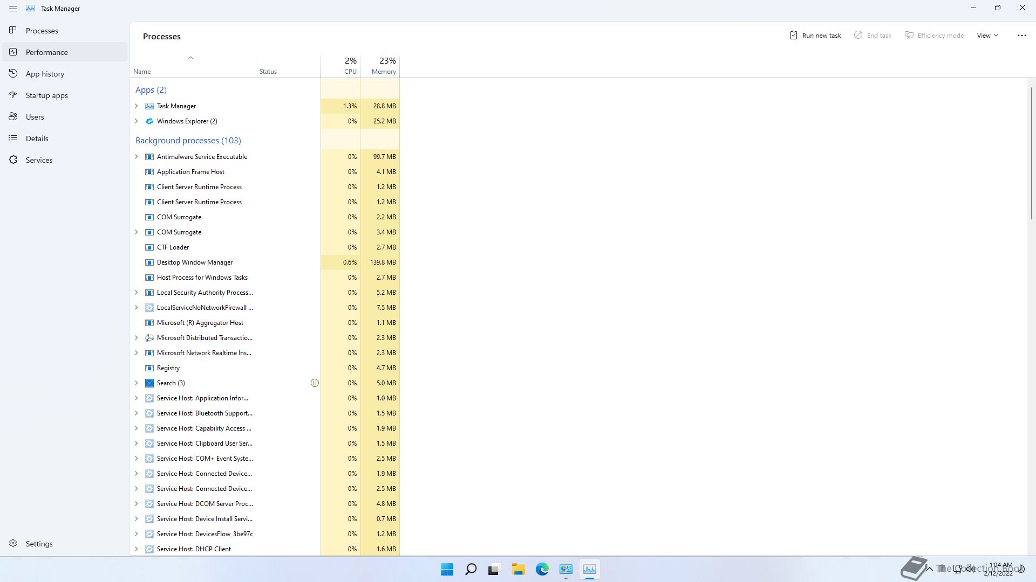
Task: Click the End task button
Action: point(873,36)
